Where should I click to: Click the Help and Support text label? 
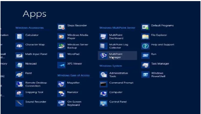tap(163, 45)
